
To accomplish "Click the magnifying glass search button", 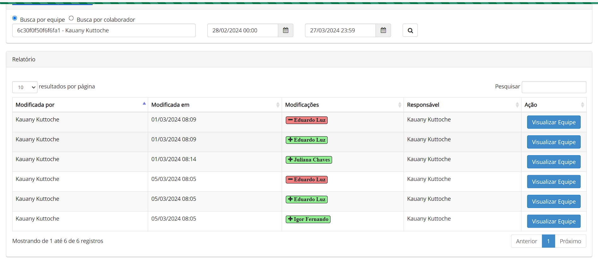I will coord(410,31).
